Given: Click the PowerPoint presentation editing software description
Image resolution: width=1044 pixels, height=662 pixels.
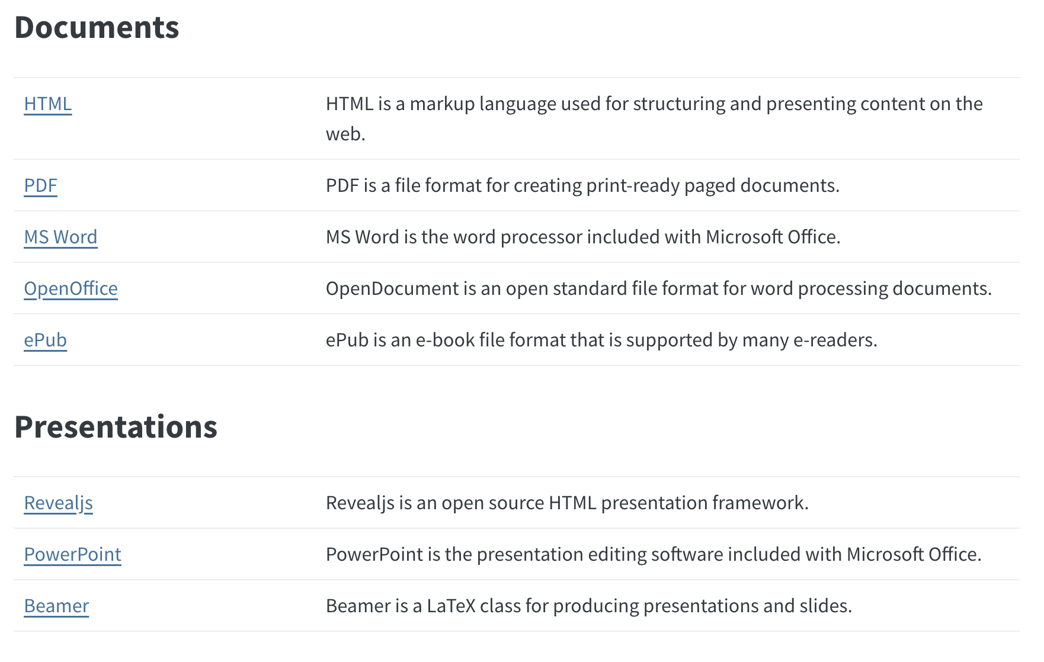Looking at the screenshot, I should coord(654,554).
